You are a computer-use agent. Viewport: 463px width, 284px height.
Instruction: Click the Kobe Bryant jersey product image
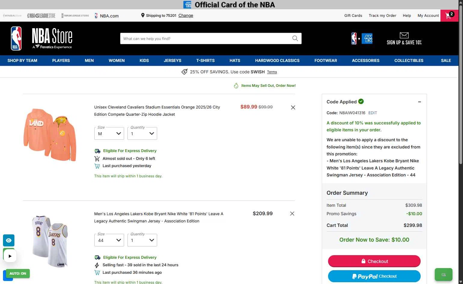pyautogui.click(x=50, y=241)
